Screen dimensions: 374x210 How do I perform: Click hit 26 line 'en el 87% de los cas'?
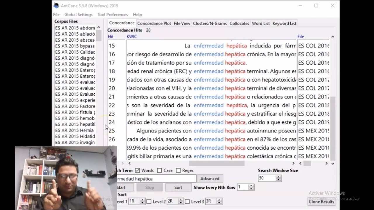[271, 139]
